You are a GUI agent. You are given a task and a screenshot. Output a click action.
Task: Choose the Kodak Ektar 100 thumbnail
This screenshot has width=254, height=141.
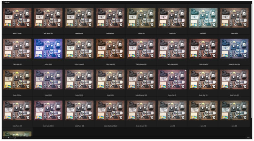coord(203,79)
